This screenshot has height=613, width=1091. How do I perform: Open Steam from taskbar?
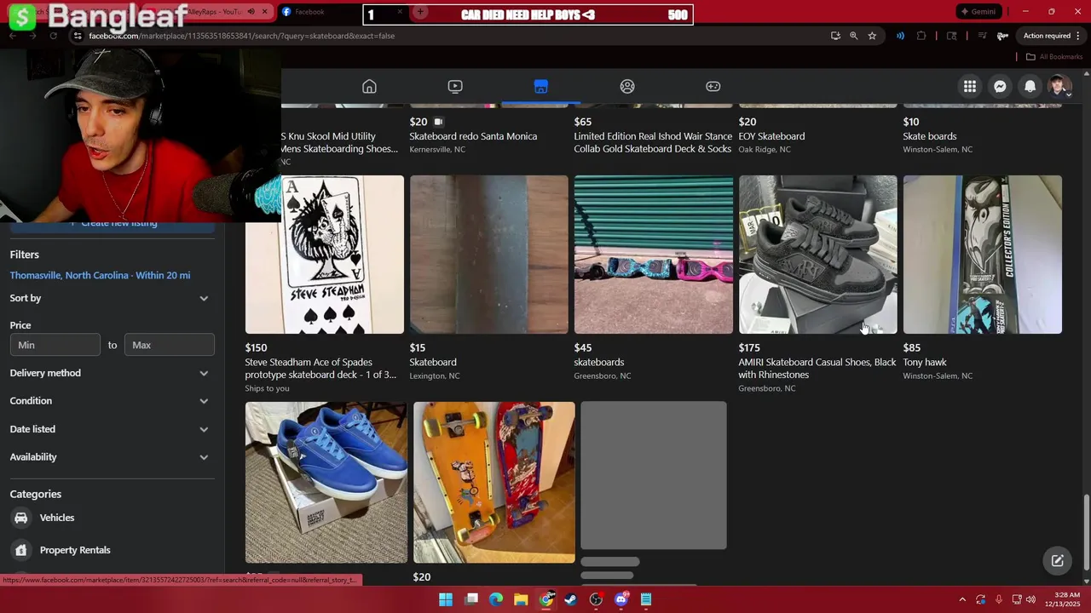click(571, 599)
